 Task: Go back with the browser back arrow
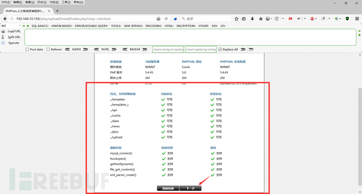[x=5, y=19]
